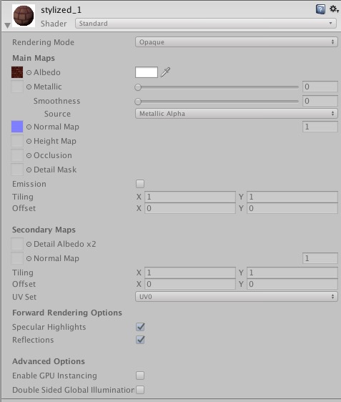Screen dimensions: 341x402
Task: Edit Main Maps Offset Y field
Action: point(292,208)
